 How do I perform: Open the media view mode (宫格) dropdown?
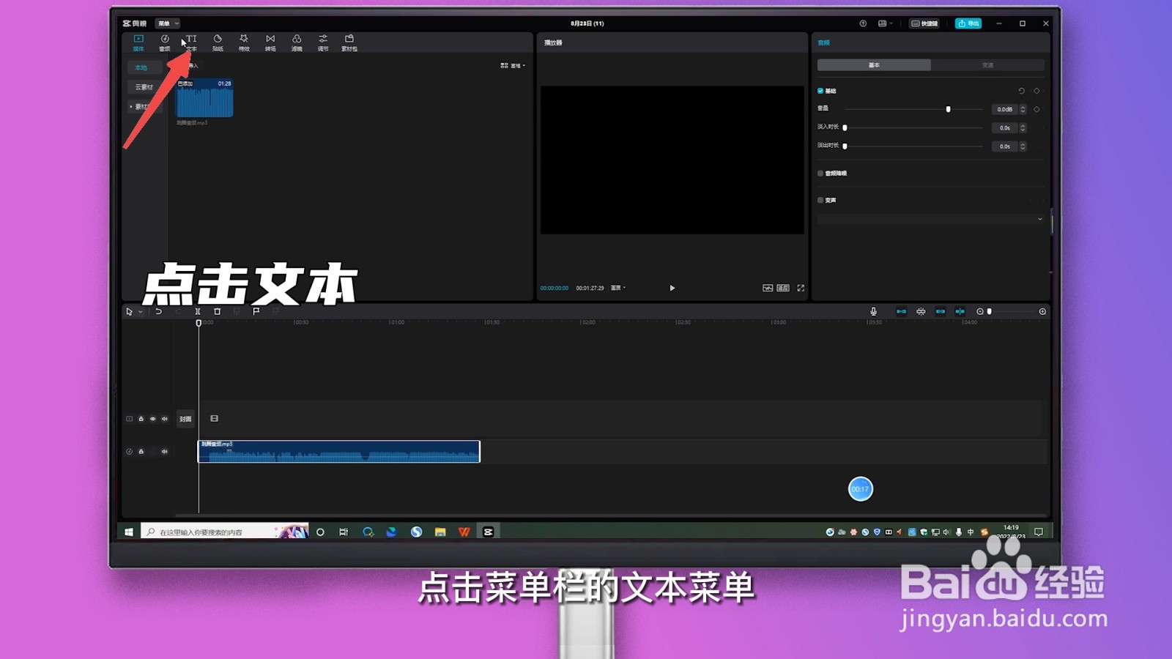513,65
